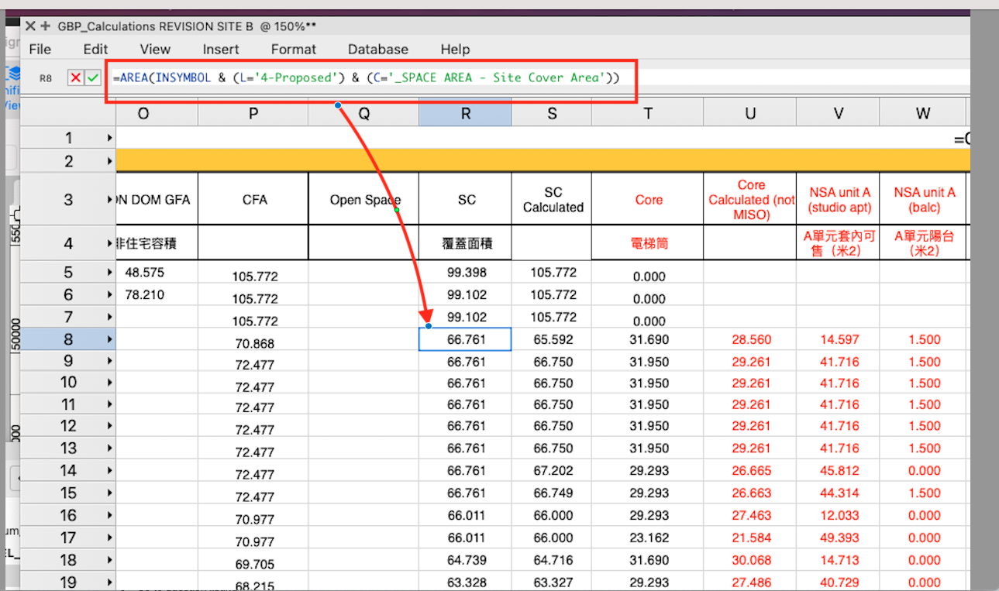Screen dimensions: 999x591
Task: Open the Format menu
Action: (x=293, y=49)
